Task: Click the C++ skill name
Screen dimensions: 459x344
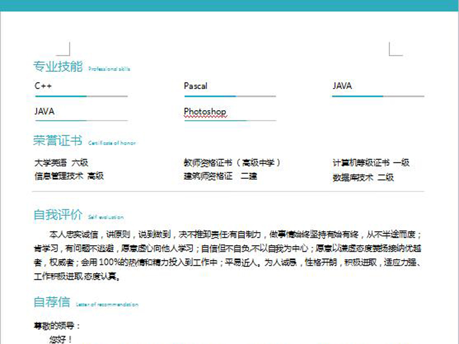Action: 43,86
